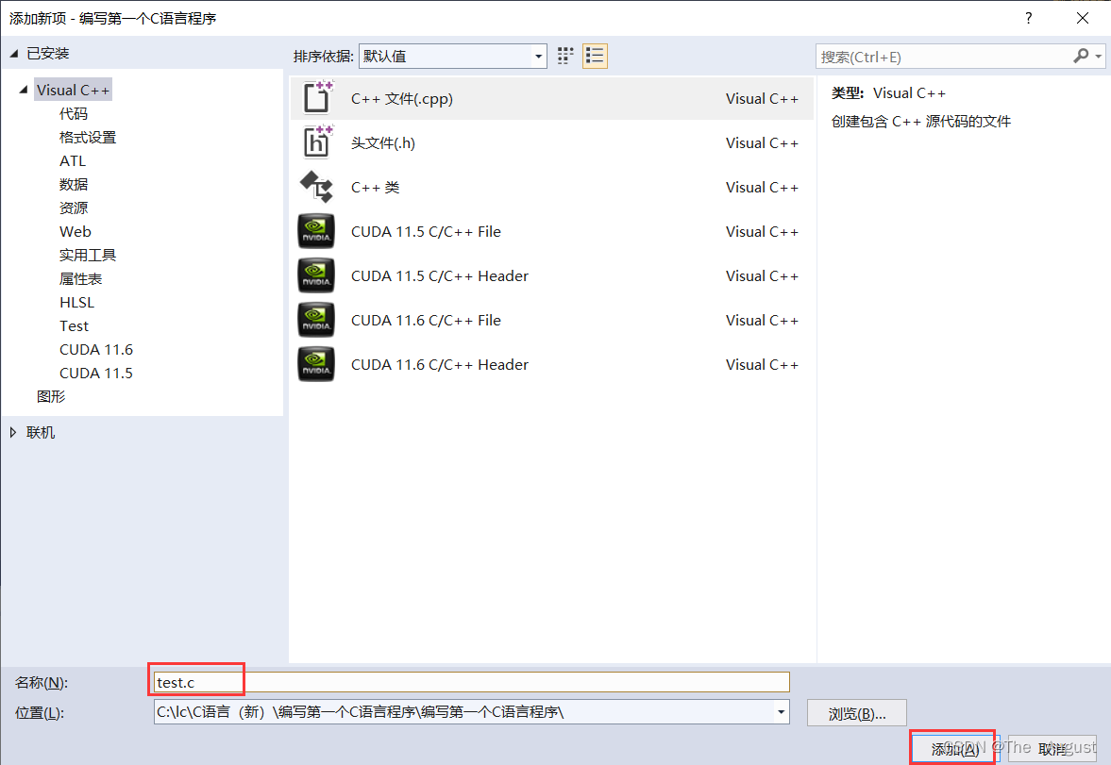Close the Add New Item dialog

1083,19
